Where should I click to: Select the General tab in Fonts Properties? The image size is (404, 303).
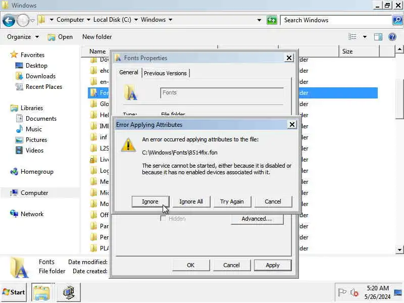pyautogui.click(x=129, y=72)
